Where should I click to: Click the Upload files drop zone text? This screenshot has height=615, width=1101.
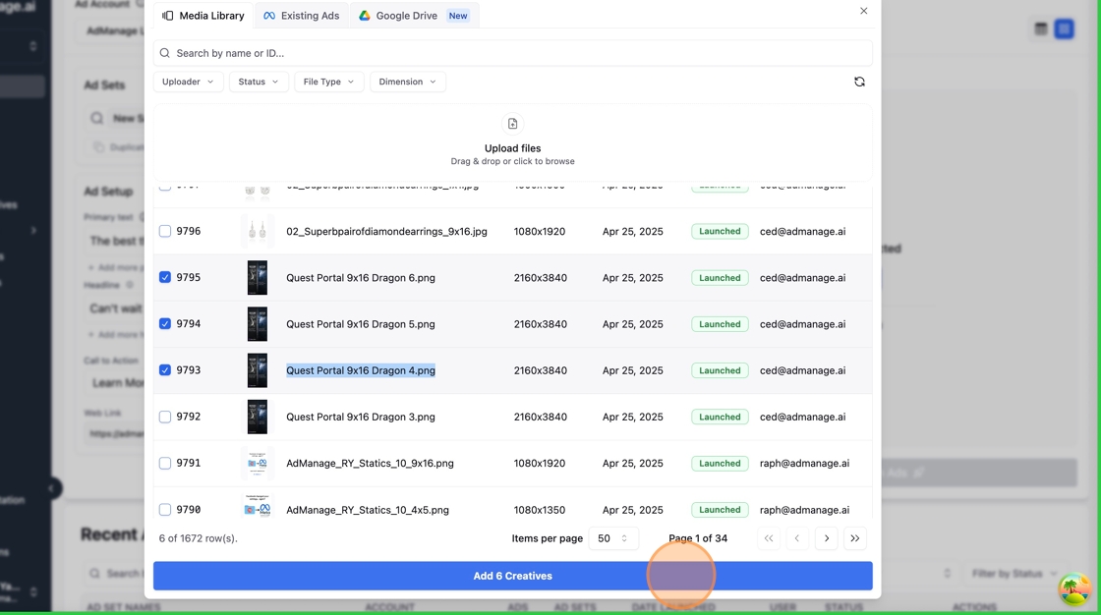click(x=512, y=148)
